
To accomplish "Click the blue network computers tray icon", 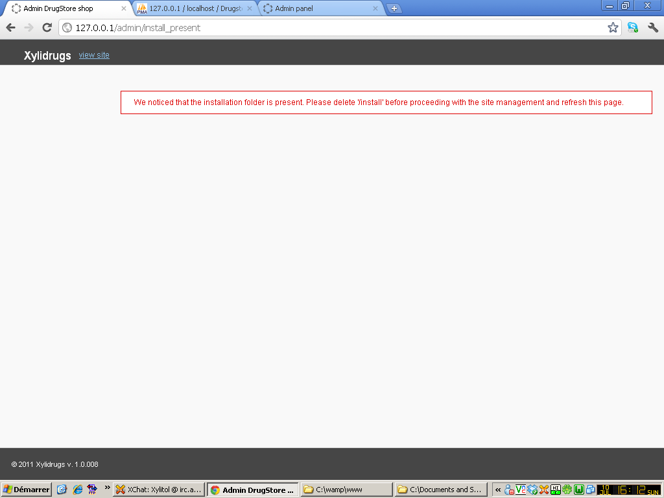I will click(590, 490).
